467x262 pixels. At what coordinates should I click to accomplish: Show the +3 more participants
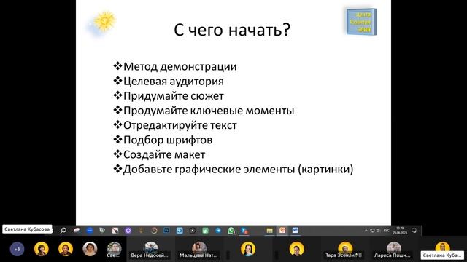pos(17,249)
